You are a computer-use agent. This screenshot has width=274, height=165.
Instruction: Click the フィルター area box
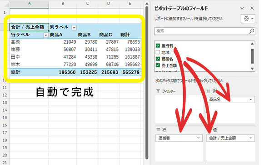coord(179,109)
